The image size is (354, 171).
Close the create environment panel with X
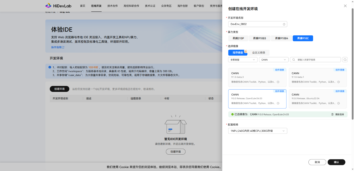(345, 6)
